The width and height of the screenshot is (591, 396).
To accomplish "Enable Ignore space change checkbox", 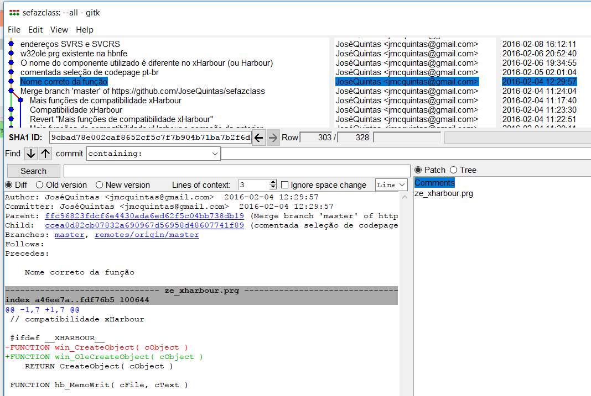I will [285, 185].
